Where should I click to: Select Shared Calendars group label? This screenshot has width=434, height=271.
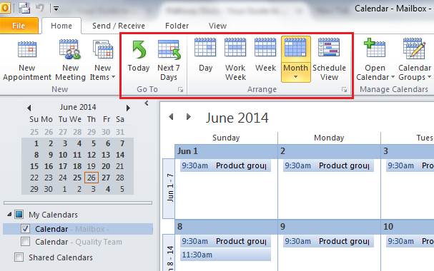[61, 257]
